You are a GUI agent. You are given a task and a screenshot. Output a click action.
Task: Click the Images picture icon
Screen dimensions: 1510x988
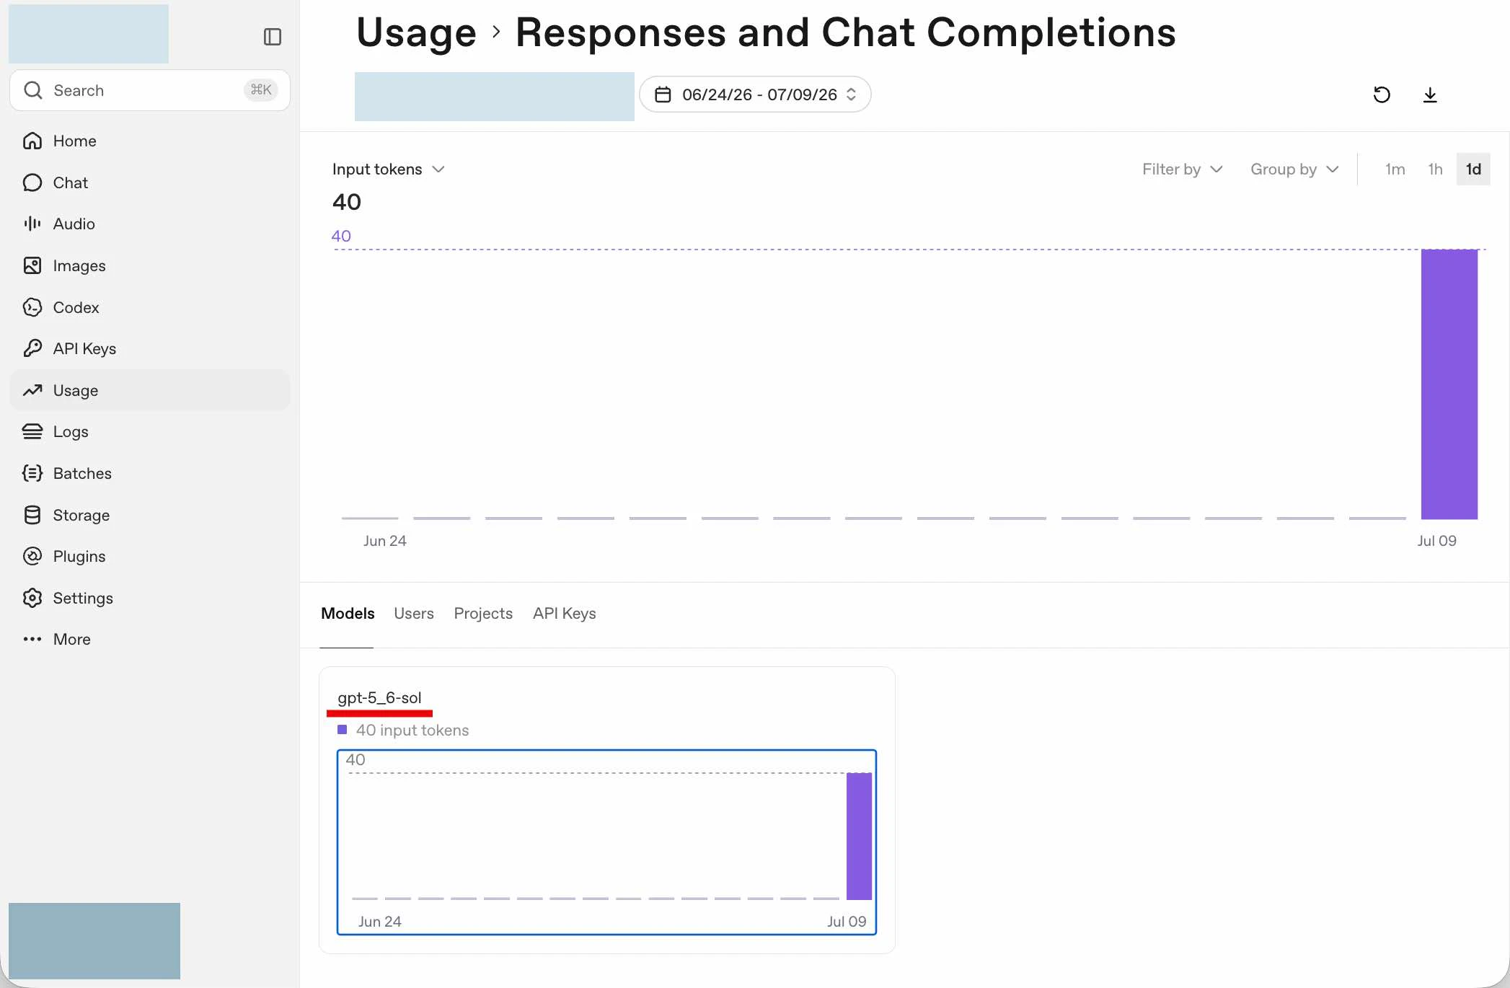click(32, 265)
